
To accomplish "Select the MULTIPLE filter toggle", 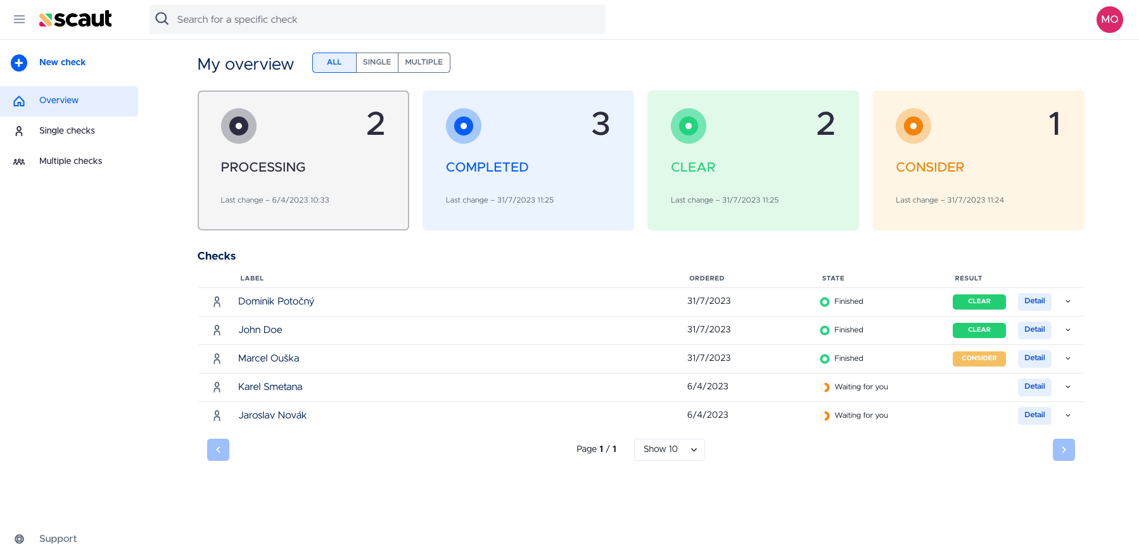I will 424,63.
